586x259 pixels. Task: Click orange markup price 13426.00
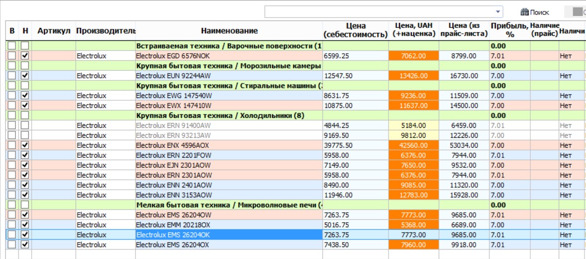[414, 76]
